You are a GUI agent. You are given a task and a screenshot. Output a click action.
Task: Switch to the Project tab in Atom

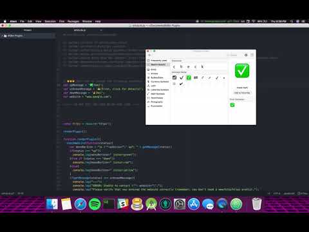[28, 30]
